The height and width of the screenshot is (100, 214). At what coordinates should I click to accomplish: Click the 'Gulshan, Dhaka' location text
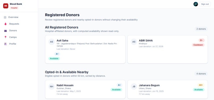click(64, 88)
